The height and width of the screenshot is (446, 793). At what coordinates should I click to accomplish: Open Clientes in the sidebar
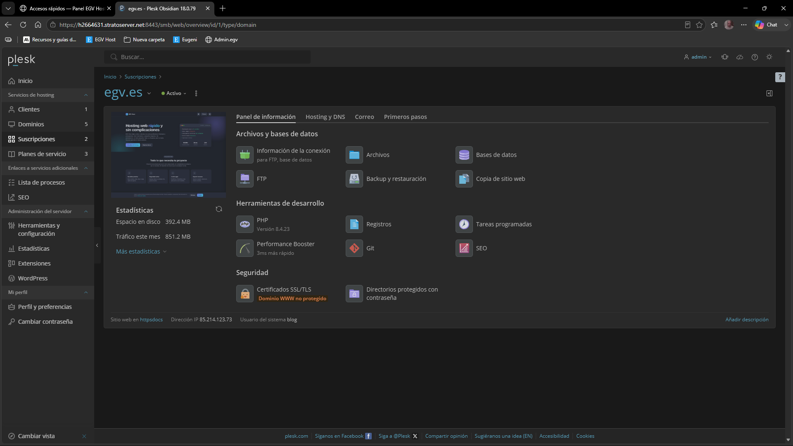pyautogui.click(x=48, y=109)
